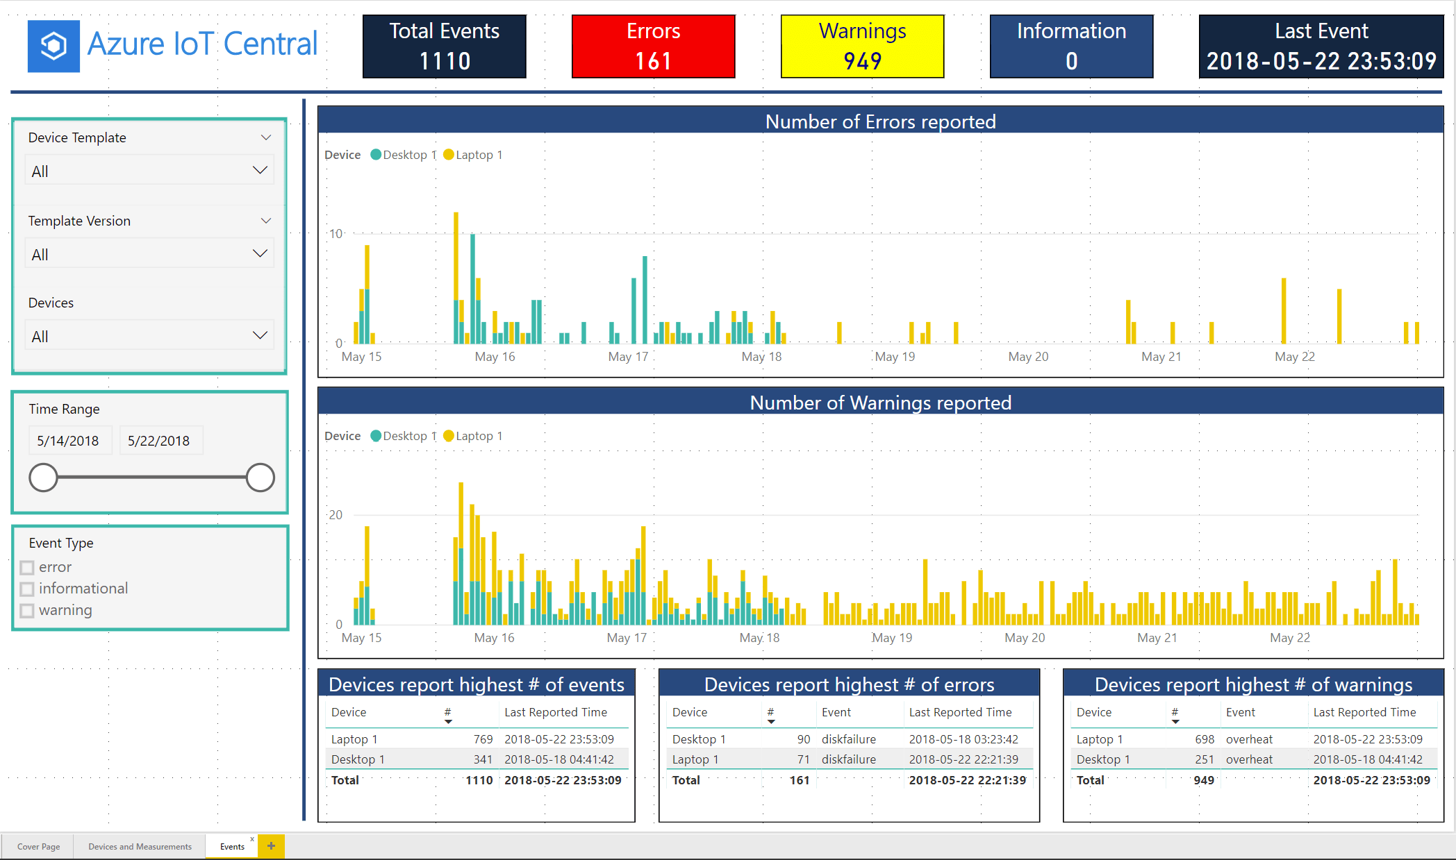This screenshot has width=1456, height=860.
Task: Click the Warnings 949 tile
Action: [x=862, y=46]
